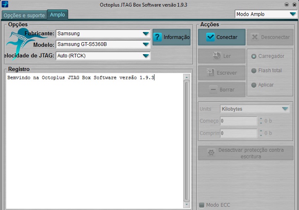Expand the Fabricante Samsung dropdown
This screenshot has width=299, height=210.
tap(103, 34)
